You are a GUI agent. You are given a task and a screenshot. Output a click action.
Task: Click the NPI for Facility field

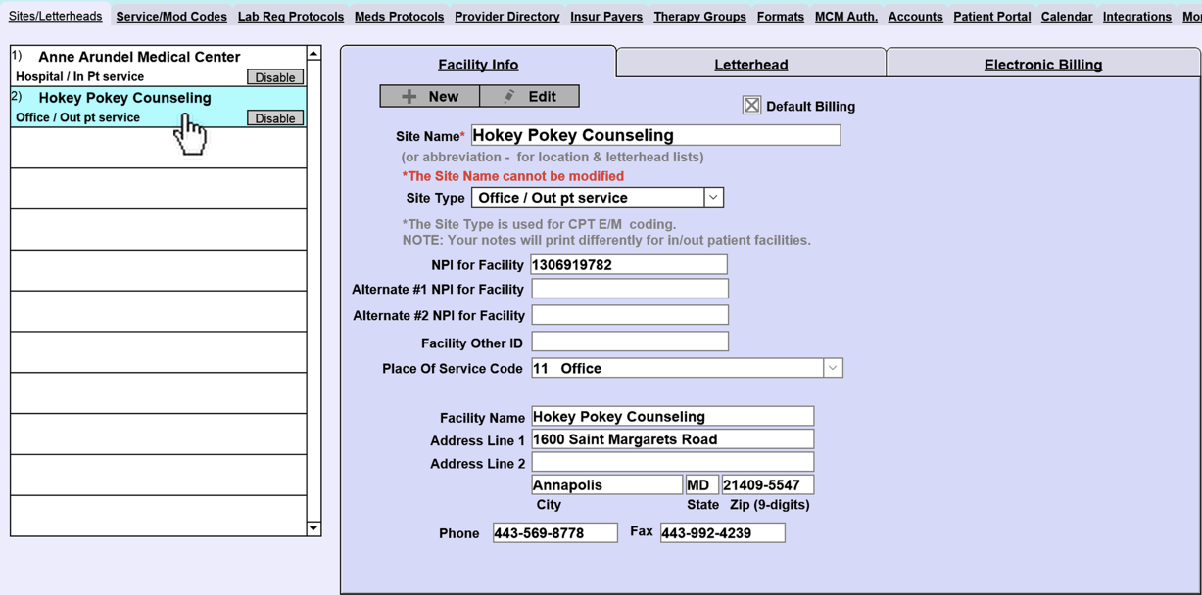(629, 264)
